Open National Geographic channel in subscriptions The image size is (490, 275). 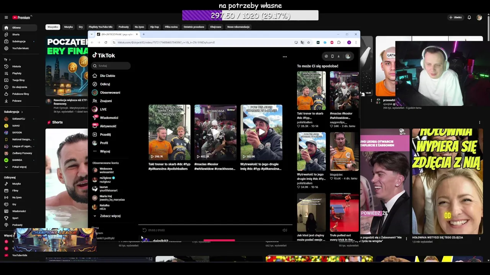[21, 139]
